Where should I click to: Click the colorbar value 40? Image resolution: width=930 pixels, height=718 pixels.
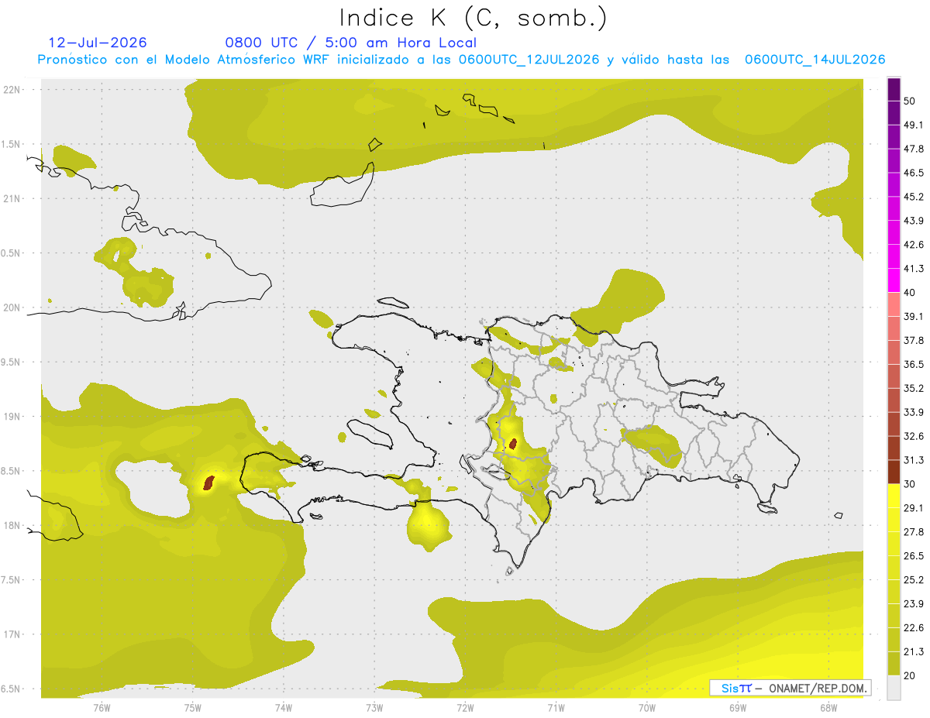pyautogui.click(x=910, y=293)
